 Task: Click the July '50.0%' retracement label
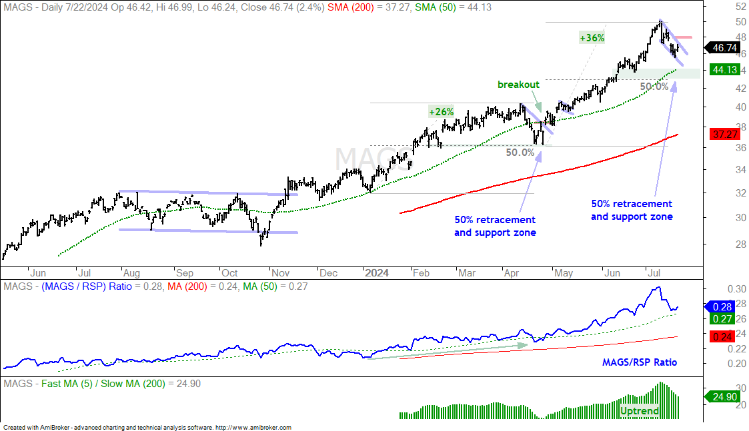(x=654, y=87)
